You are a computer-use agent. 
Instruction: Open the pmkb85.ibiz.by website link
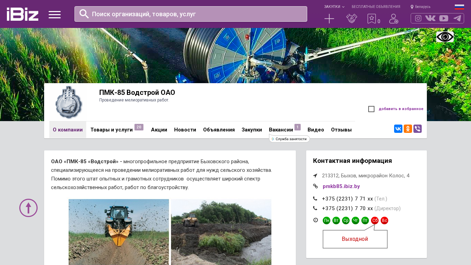[341, 186]
